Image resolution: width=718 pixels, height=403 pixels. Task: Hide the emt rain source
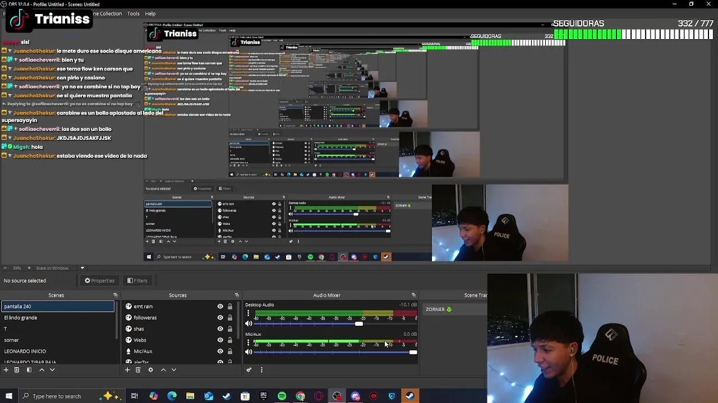coord(220,307)
